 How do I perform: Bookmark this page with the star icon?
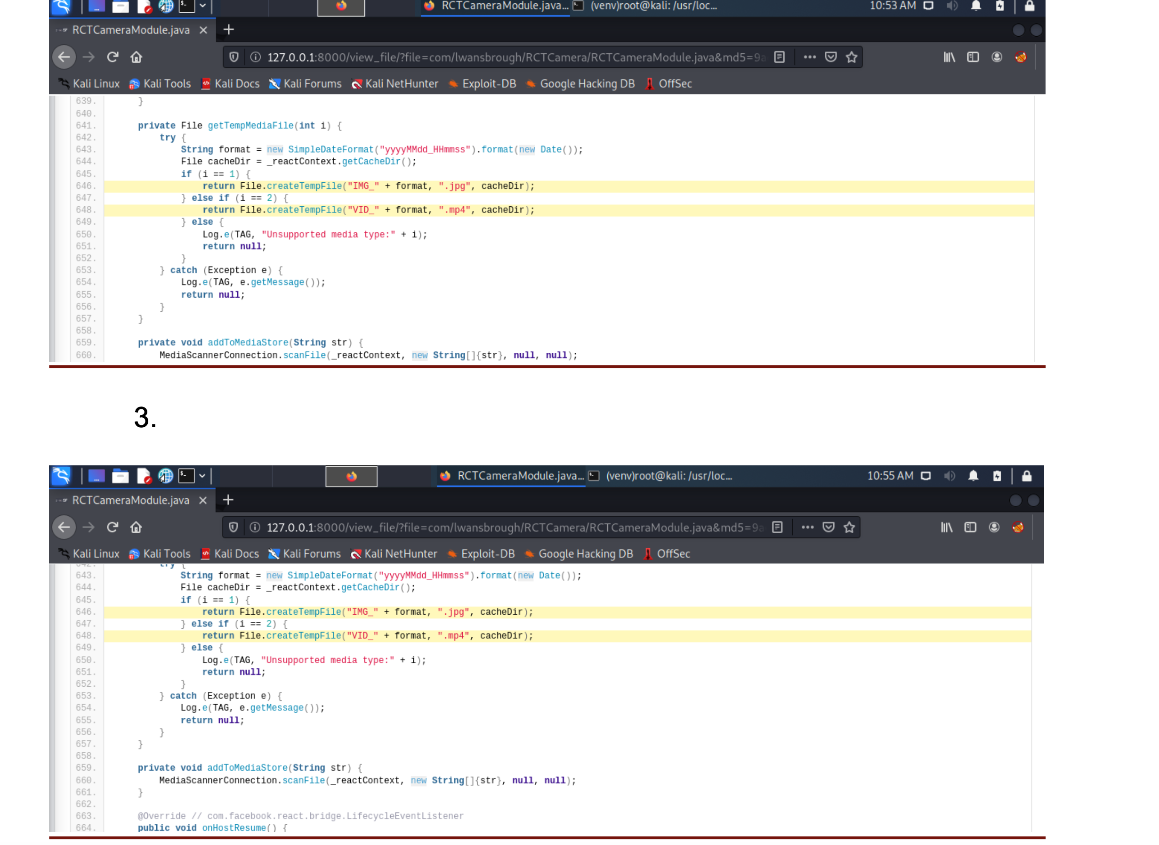click(851, 57)
